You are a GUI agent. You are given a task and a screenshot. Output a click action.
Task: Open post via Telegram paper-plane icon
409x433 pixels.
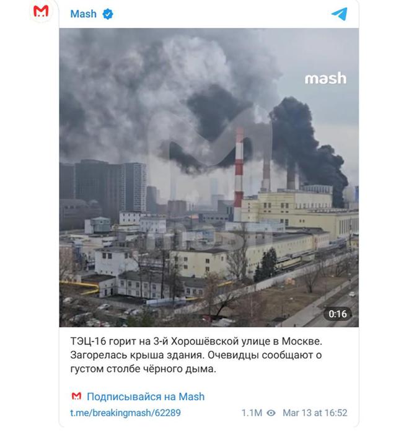tap(339, 14)
